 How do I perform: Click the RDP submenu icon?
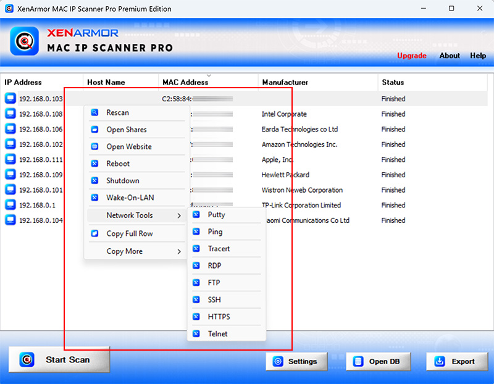tap(196, 265)
